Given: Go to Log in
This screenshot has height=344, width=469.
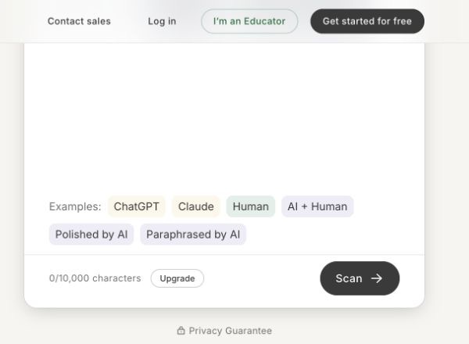Looking at the screenshot, I should 162,21.
